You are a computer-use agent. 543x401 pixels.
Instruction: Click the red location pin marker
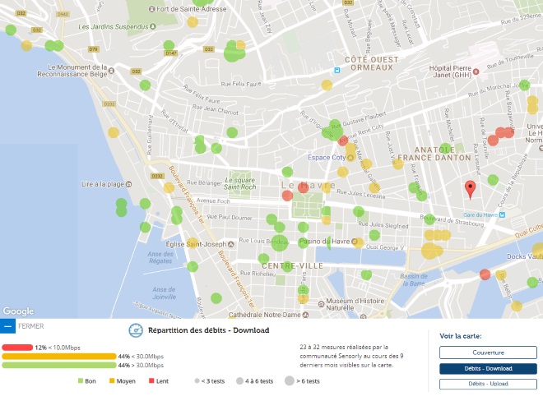click(470, 190)
